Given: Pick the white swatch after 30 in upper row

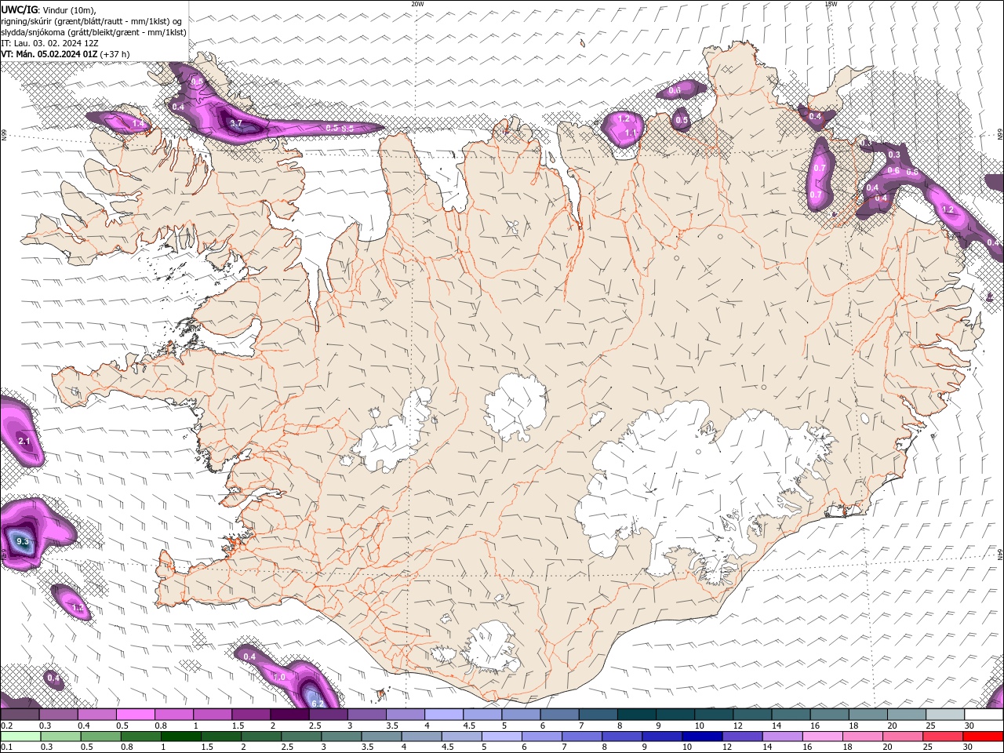Looking at the screenshot, I should (984, 715).
